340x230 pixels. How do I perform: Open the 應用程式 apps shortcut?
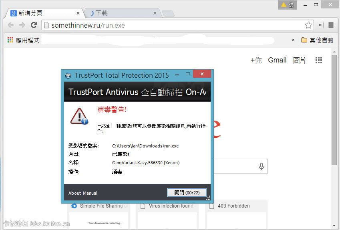[23, 40]
